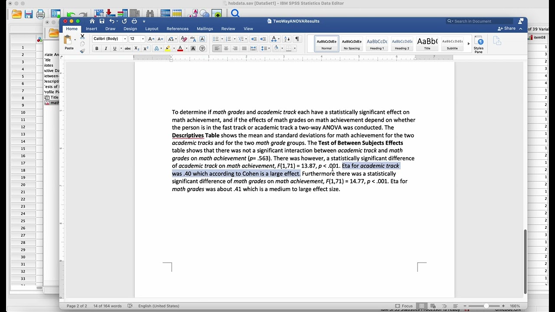Align text to the right
The image size is (555, 312).
pos(235,49)
